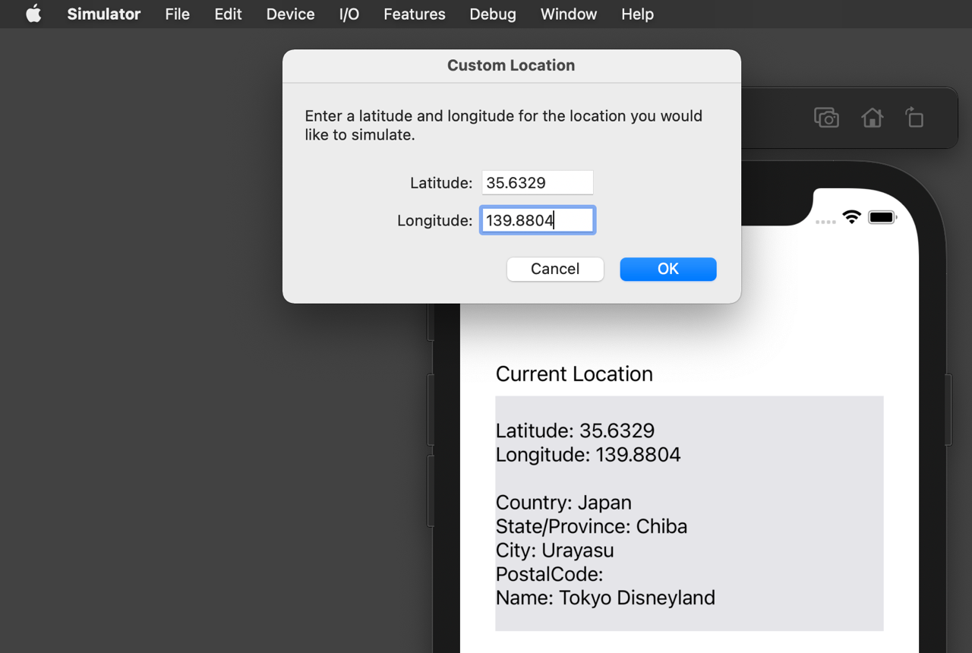Click the Wi-Fi status icon in simulator
The height and width of the screenshot is (653, 972).
(x=852, y=217)
